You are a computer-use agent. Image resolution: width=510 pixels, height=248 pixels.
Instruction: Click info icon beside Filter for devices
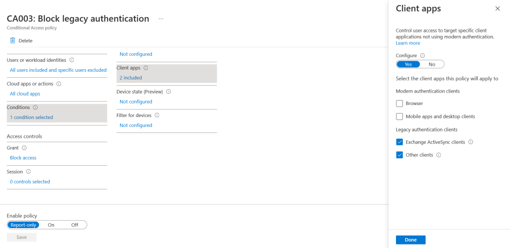point(157,115)
